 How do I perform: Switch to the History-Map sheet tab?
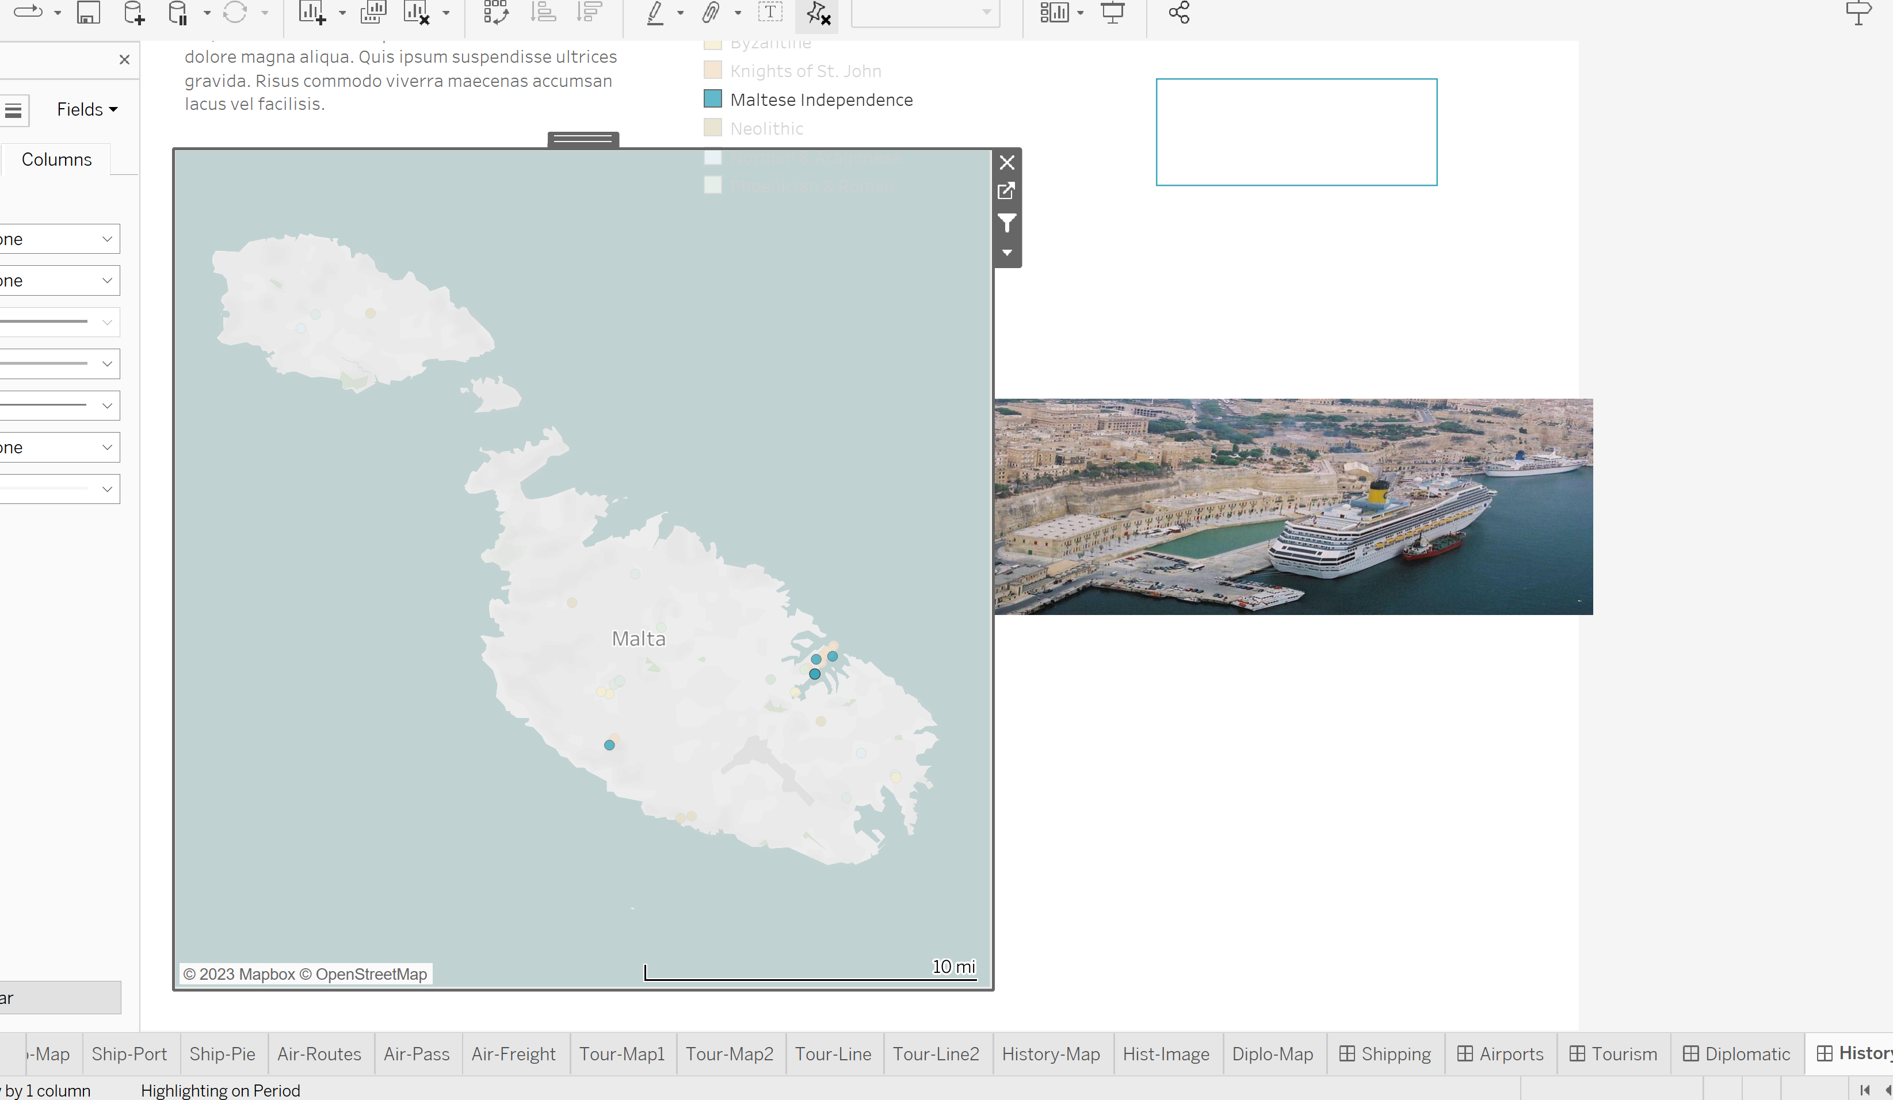coord(1050,1053)
